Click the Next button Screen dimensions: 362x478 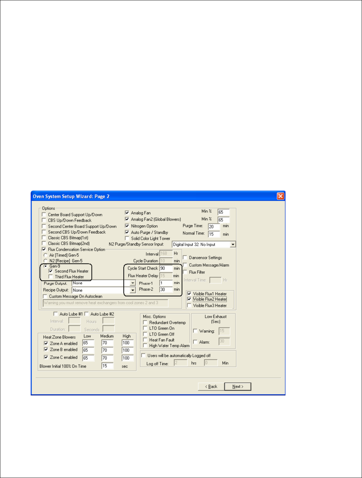(x=238, y=386)
